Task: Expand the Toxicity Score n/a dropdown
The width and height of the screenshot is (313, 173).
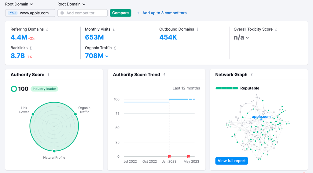Action: [247, 38]
